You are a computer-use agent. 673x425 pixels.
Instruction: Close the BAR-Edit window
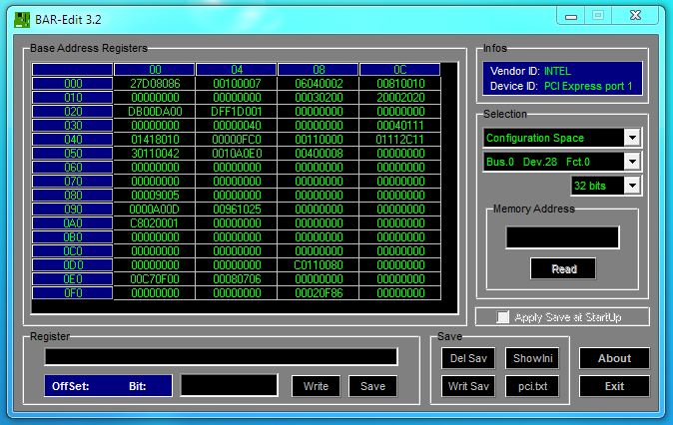click(635, 16)
